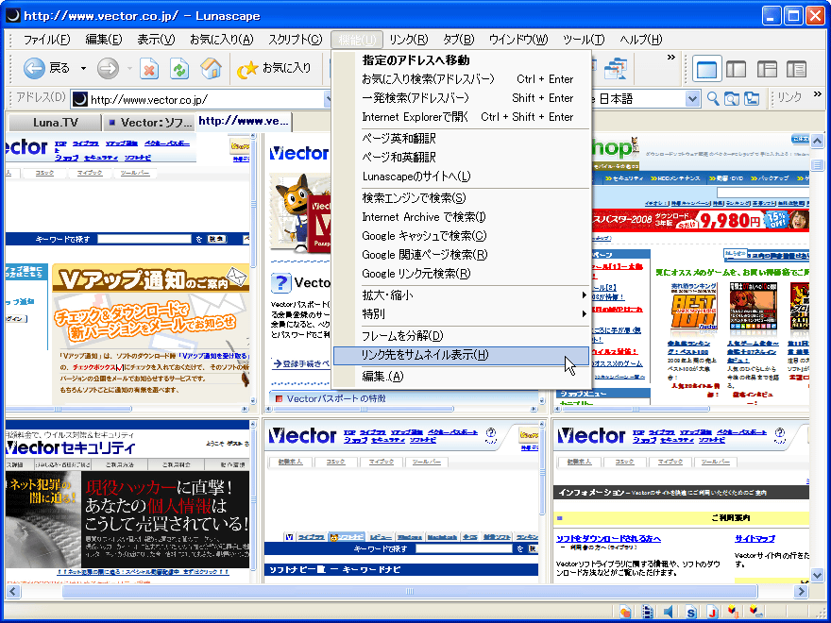The height and width of the screenshot is (623, 831).
Task: Select ページ英和翻訳 in the menu
Action: (461, 139)
